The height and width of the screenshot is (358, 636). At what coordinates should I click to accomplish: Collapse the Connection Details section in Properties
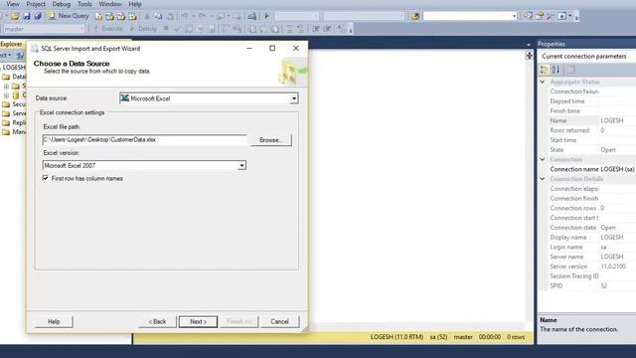(x=543, y=179)
